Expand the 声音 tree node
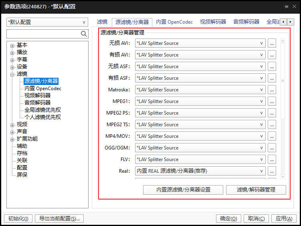The image size is (301, 226). (x=12, y=132)
